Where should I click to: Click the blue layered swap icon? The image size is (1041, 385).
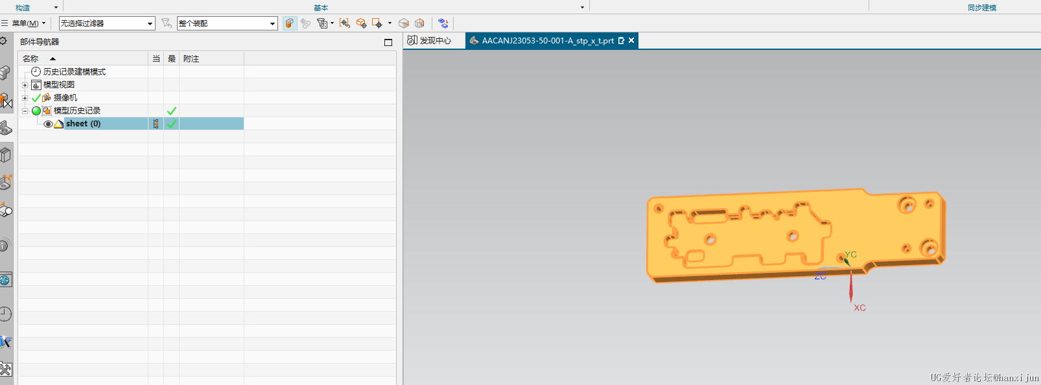pyautogui.click(x=443, y=23)
